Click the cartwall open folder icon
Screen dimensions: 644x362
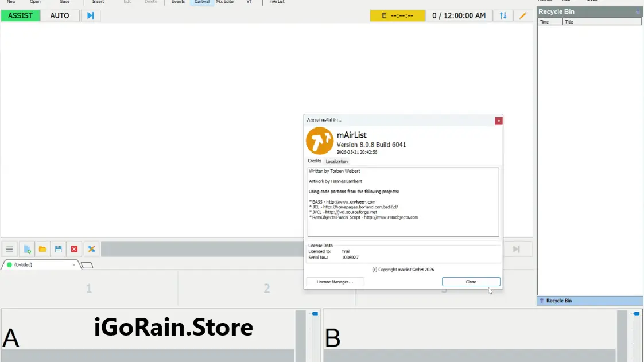42,249
